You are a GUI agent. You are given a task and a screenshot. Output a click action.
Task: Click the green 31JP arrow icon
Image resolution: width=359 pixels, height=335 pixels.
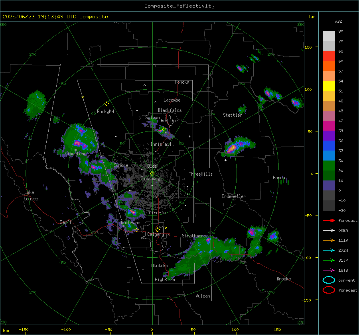(329, 260)
